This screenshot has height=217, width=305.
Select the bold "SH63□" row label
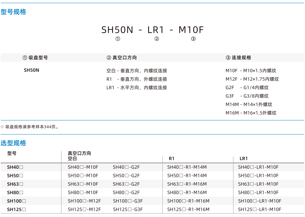pyautogui.click(x=15, y=184)
